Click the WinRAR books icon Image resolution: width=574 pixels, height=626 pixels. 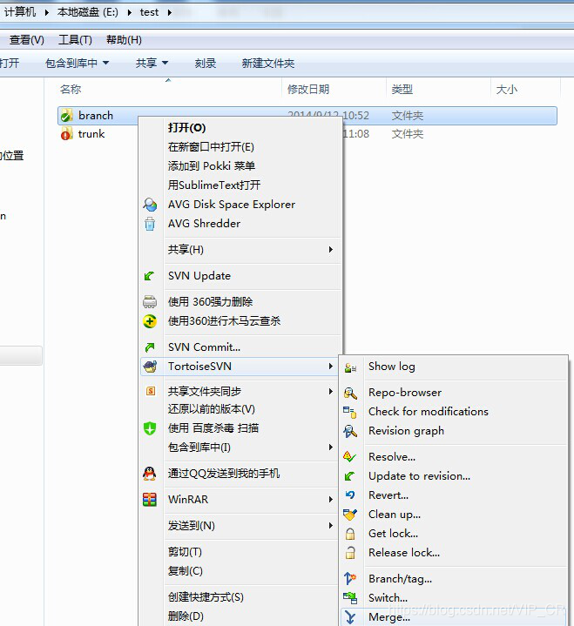pyautogui.click(x=150, y=500)
